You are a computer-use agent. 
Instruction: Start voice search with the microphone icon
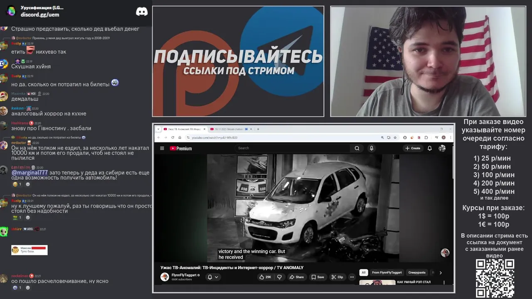[x=372, y=148]
